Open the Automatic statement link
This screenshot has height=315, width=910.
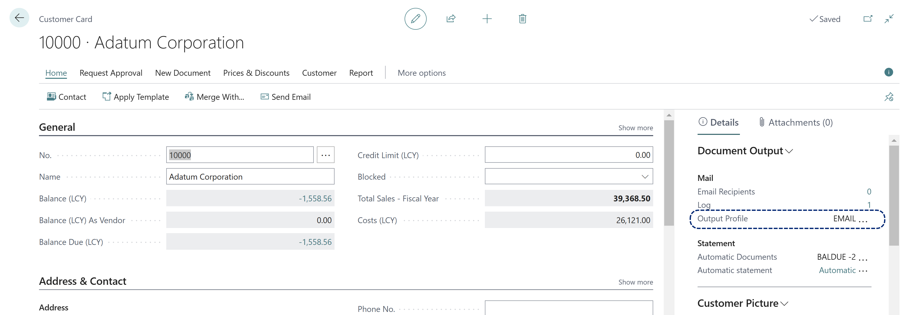[x=837, y=271]
